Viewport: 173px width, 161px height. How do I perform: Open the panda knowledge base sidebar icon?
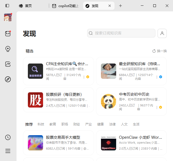click(x=8, y=34)
